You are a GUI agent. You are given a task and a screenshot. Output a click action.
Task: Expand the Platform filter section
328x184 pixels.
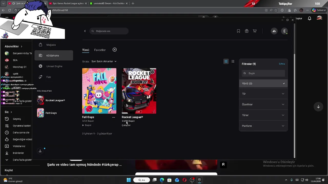263,126
